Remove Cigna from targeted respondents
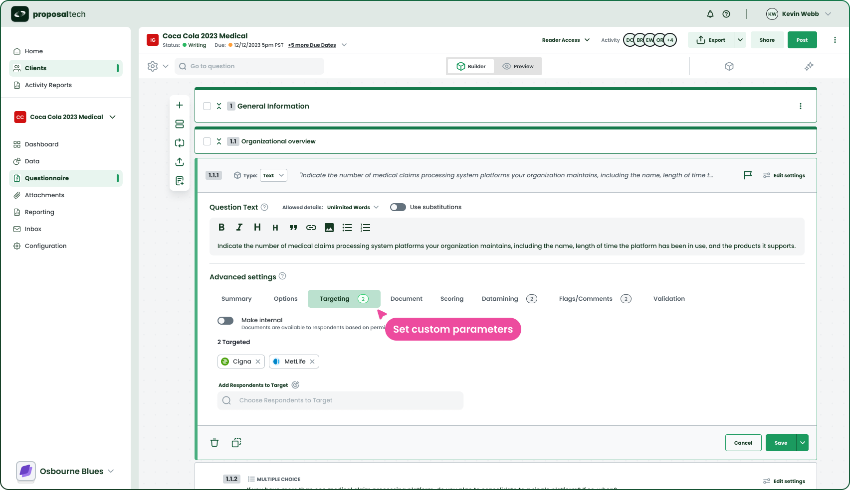This screenshot has width=850, height=490. 258,362
